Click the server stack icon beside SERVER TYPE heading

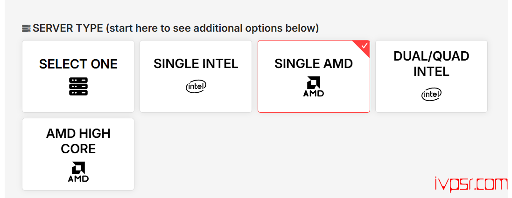tap(26, 28)
